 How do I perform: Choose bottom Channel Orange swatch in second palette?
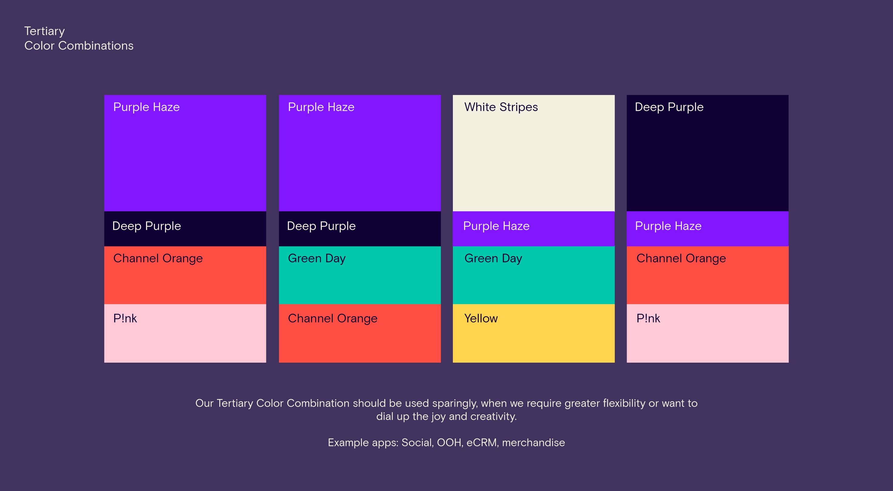click(359, 334)
